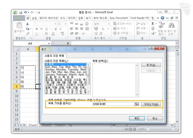Click the options dialog help question button
Image resolution: width=193 pixels, height=138 pixels.
point(152,48)
